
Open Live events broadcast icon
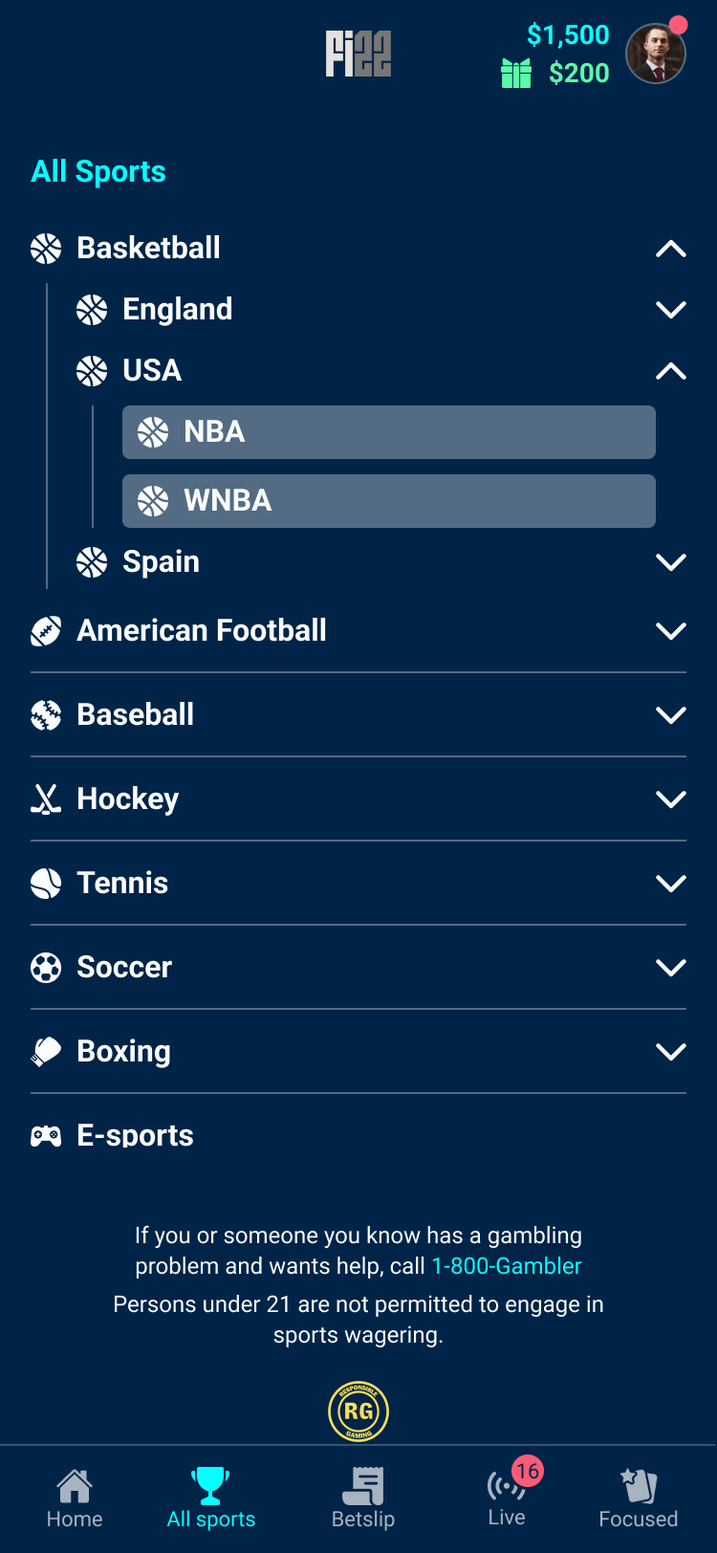[506, 1486]
